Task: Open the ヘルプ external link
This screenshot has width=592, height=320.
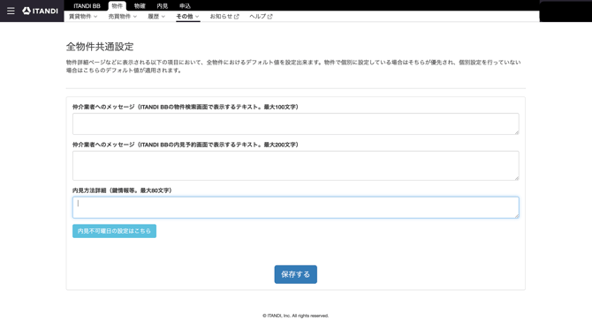Action: [x=261, y=17]
